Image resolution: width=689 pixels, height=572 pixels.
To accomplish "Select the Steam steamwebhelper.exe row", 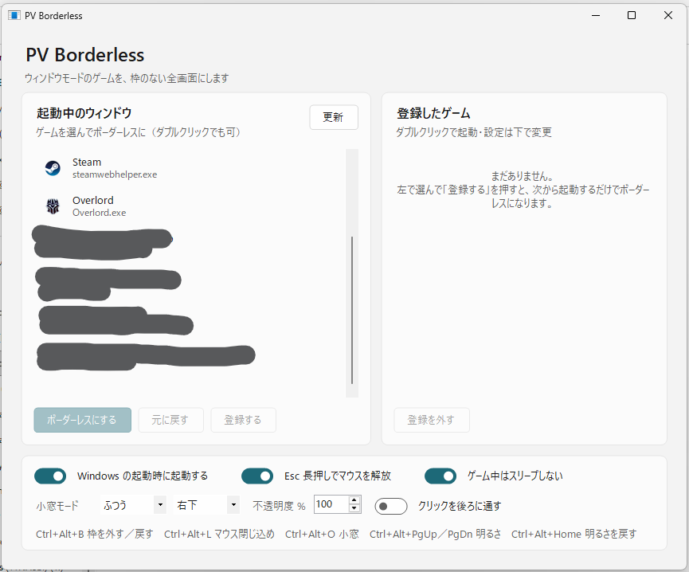I will click(x=189, y=168).
